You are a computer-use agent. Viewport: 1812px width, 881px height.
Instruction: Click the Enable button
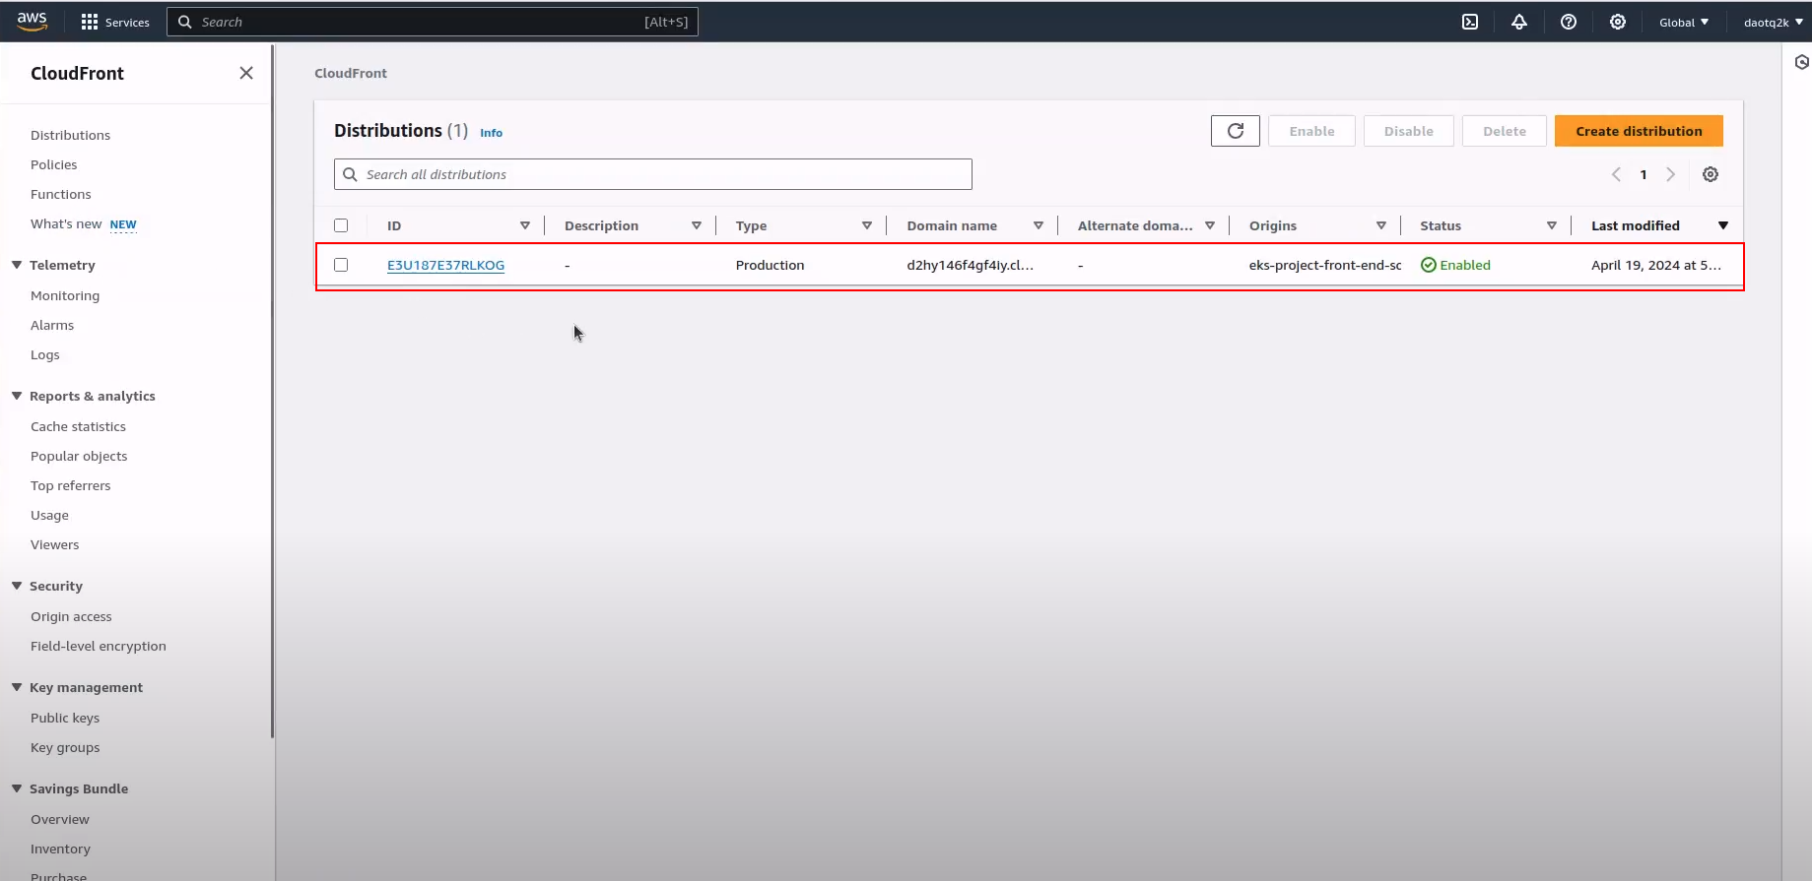1311,131
